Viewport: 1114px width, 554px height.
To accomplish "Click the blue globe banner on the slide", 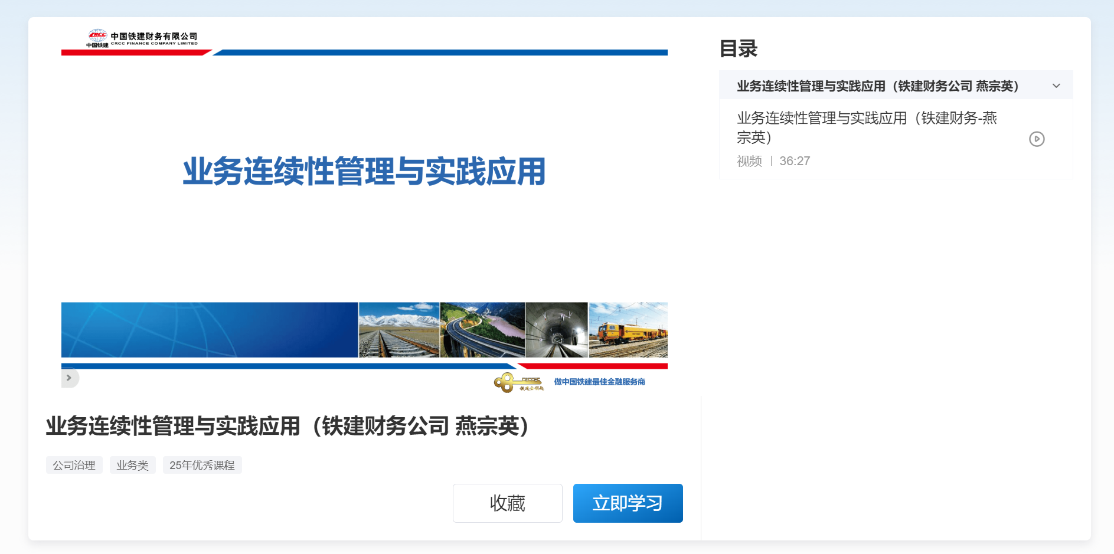I will pyautogui.click(x=210, y=330).
